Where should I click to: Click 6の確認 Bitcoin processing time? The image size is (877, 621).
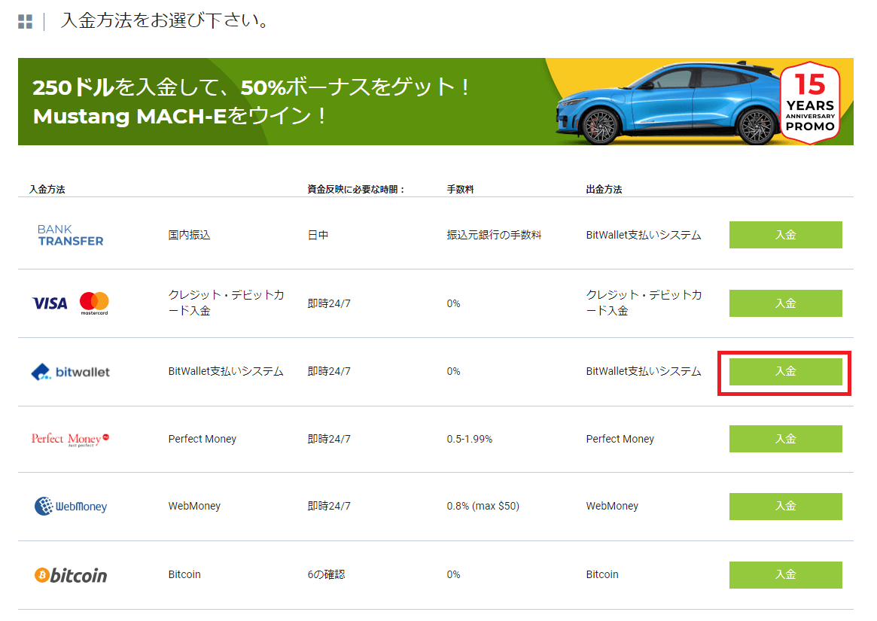[326, 574]
